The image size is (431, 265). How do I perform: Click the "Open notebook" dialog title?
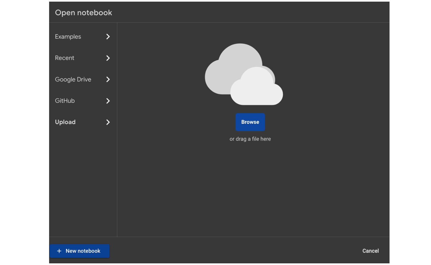point(83,13)
